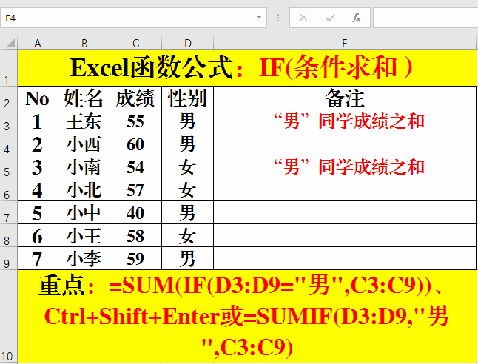Screen dimensions: 478x364
Task: Expand the Name Box dropdown arrow
Action: (259, 17)
